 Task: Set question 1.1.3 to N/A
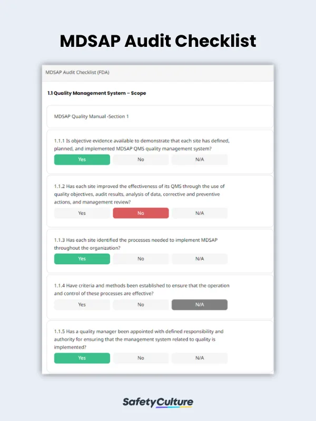point(200,259)
